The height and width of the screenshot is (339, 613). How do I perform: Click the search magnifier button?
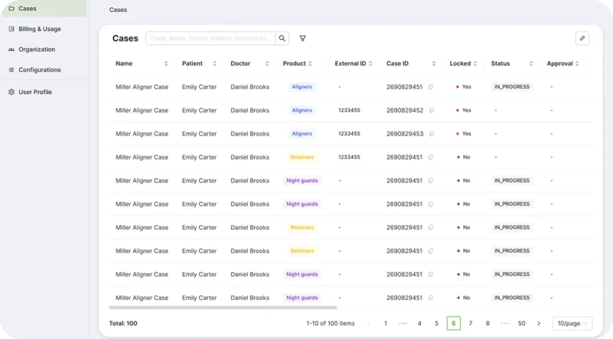tap(282, 38)
